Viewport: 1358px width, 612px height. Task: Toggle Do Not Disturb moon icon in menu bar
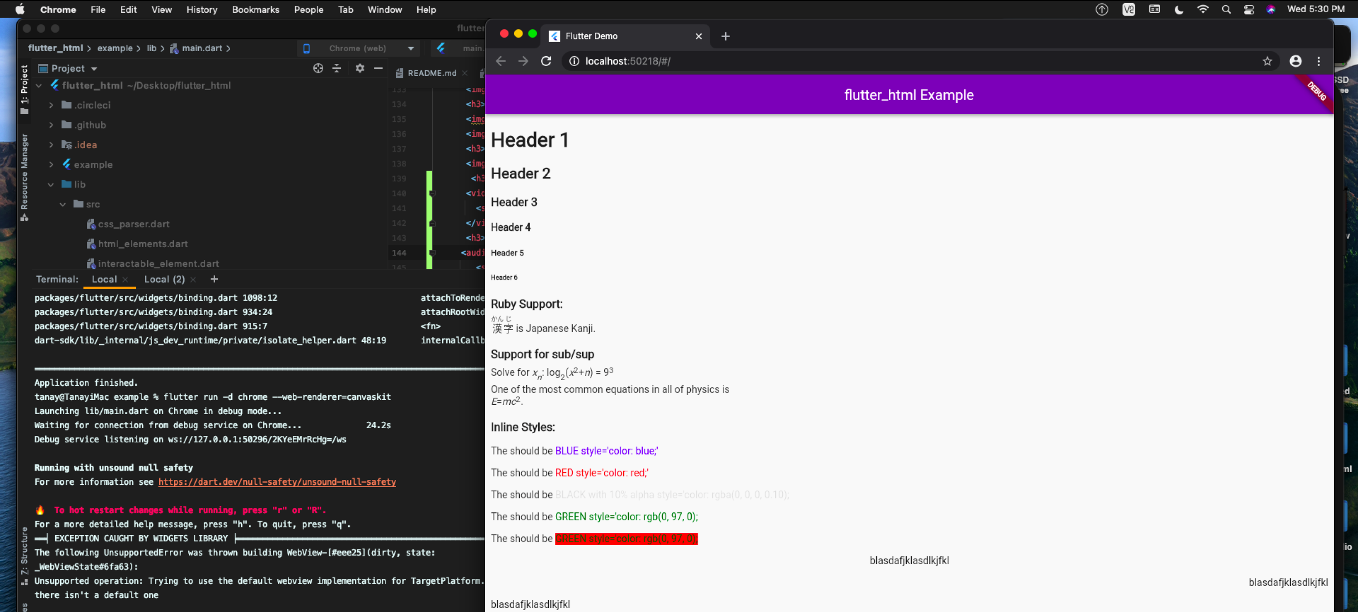click(1179, 9)
